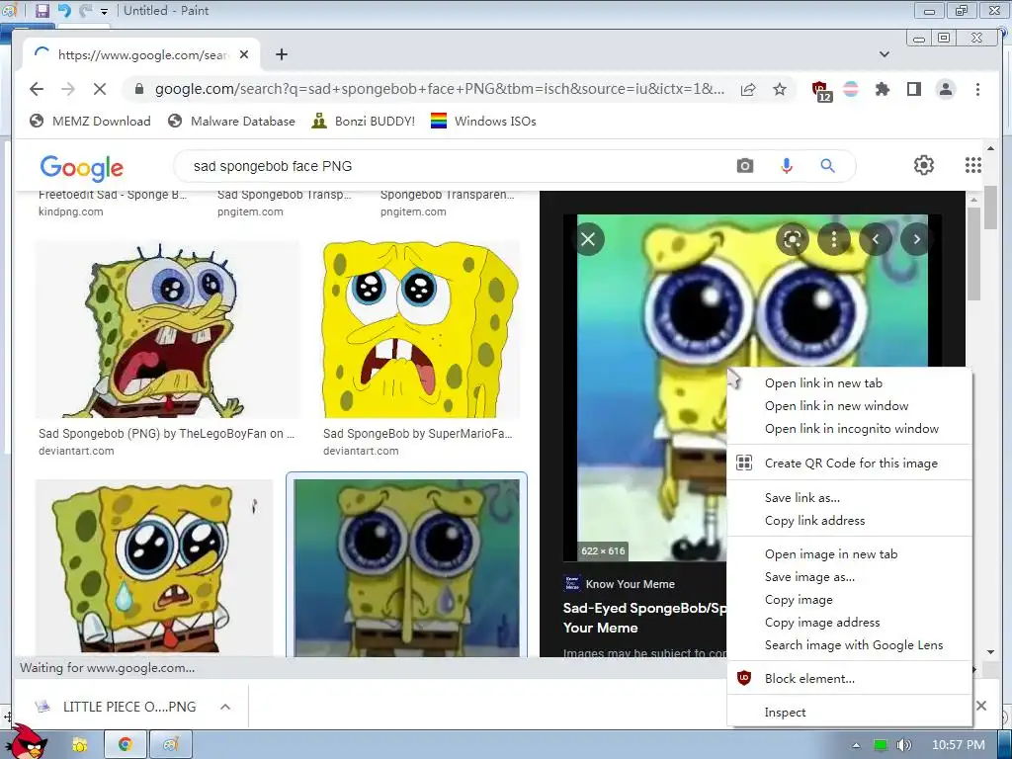Dismiss the downloads bar with X
1012x759 pixels.
coord(981,706)
